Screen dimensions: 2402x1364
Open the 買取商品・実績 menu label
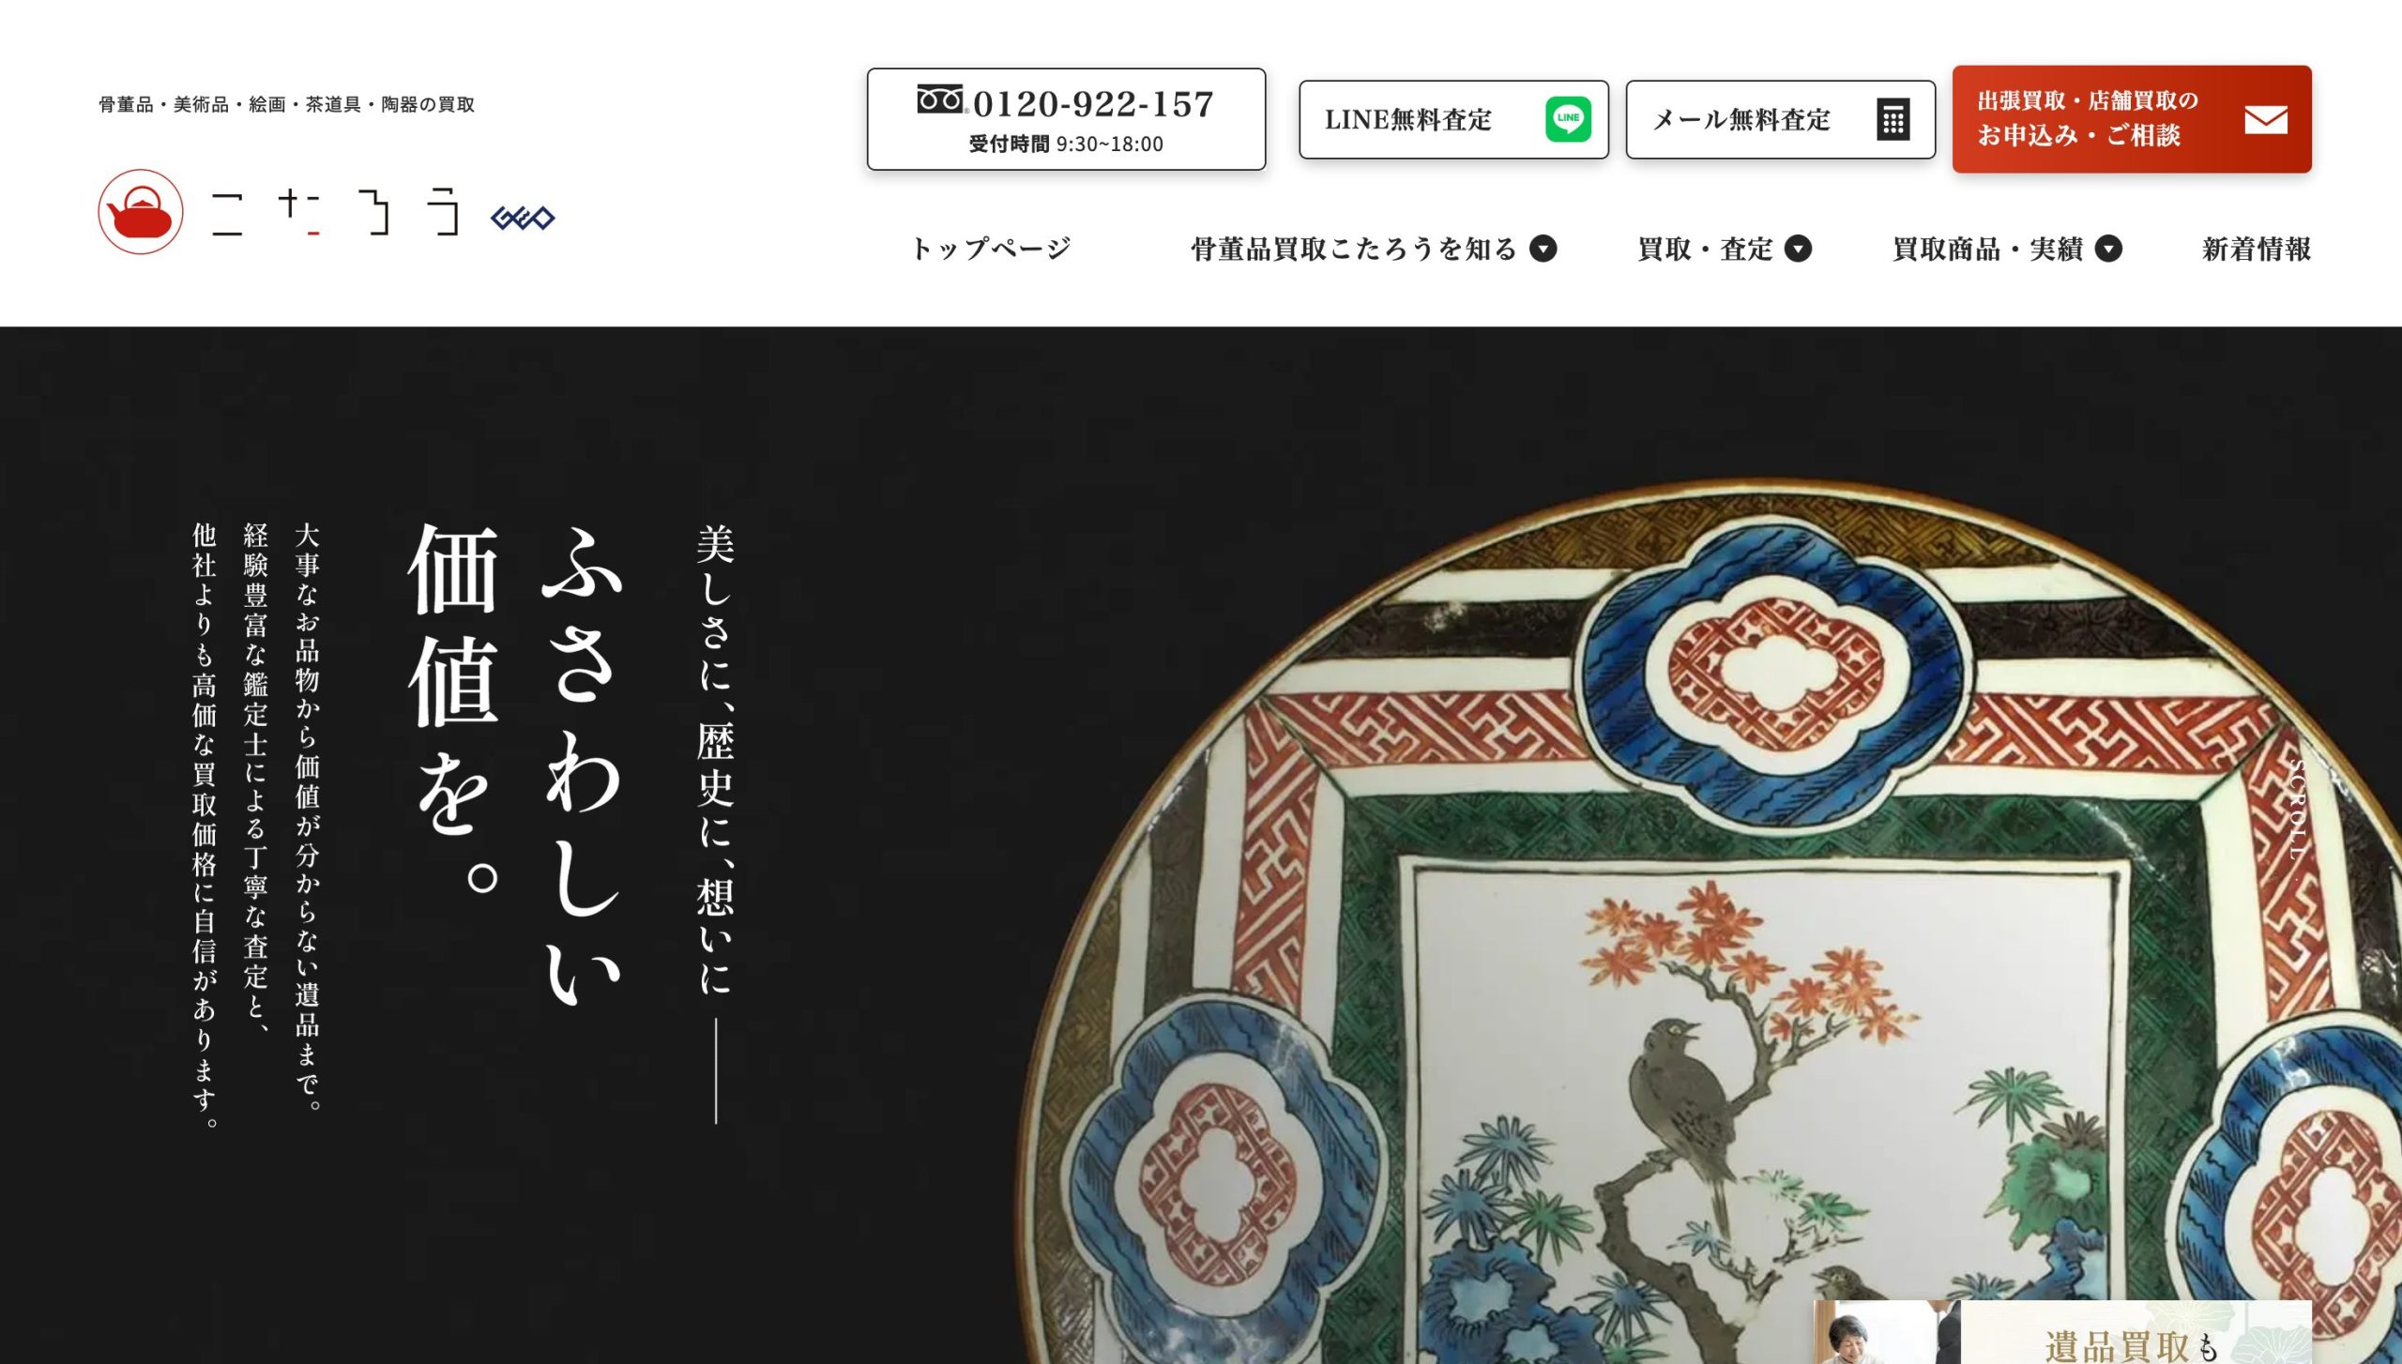[1987, 249]
